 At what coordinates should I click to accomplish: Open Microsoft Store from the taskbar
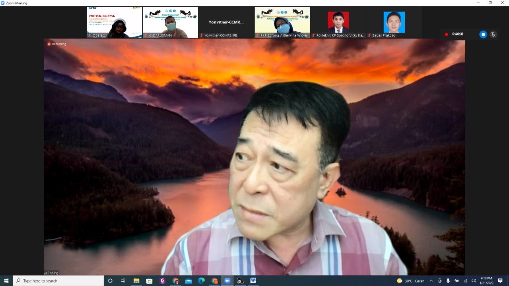pos(150,281)
